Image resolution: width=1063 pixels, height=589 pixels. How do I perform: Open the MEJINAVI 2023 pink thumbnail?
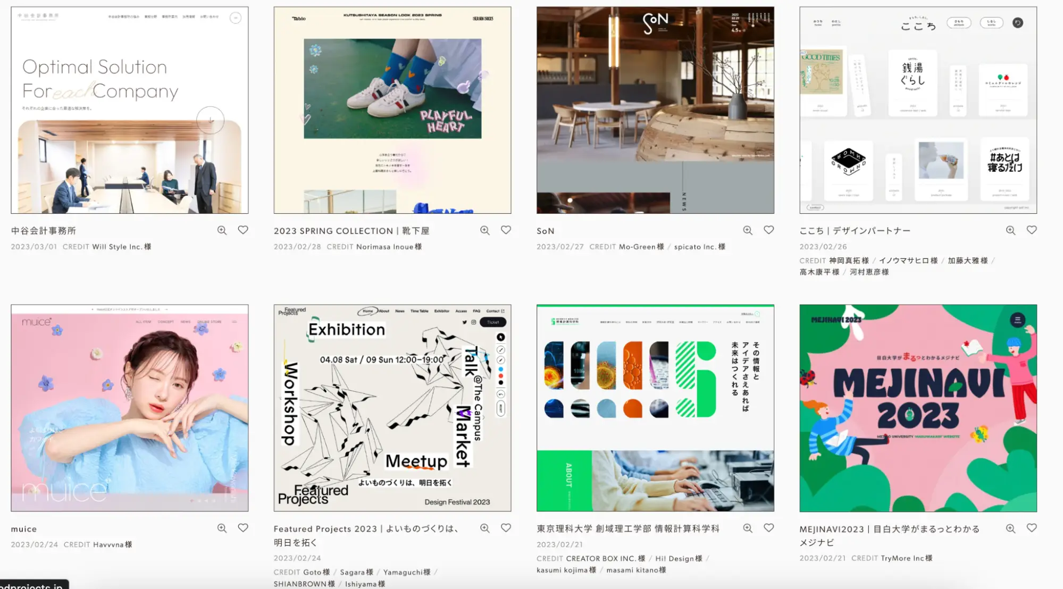click(x=918, y=408)
